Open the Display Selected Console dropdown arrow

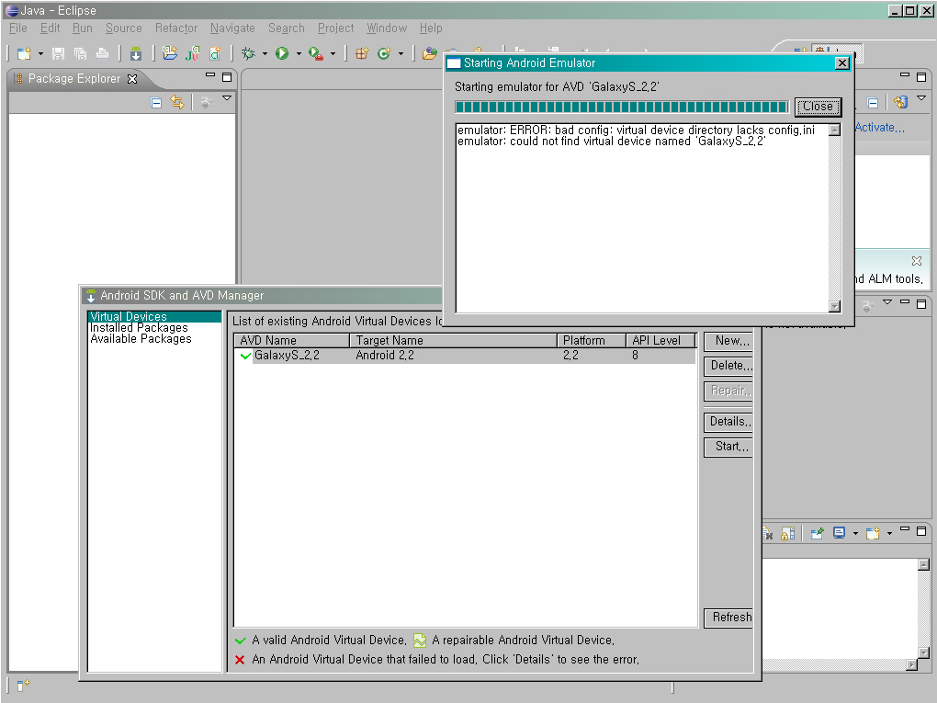click(x=856, y=533)
